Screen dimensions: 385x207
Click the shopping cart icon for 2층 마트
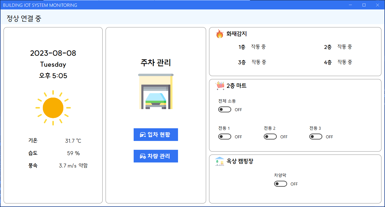[220, 86]
